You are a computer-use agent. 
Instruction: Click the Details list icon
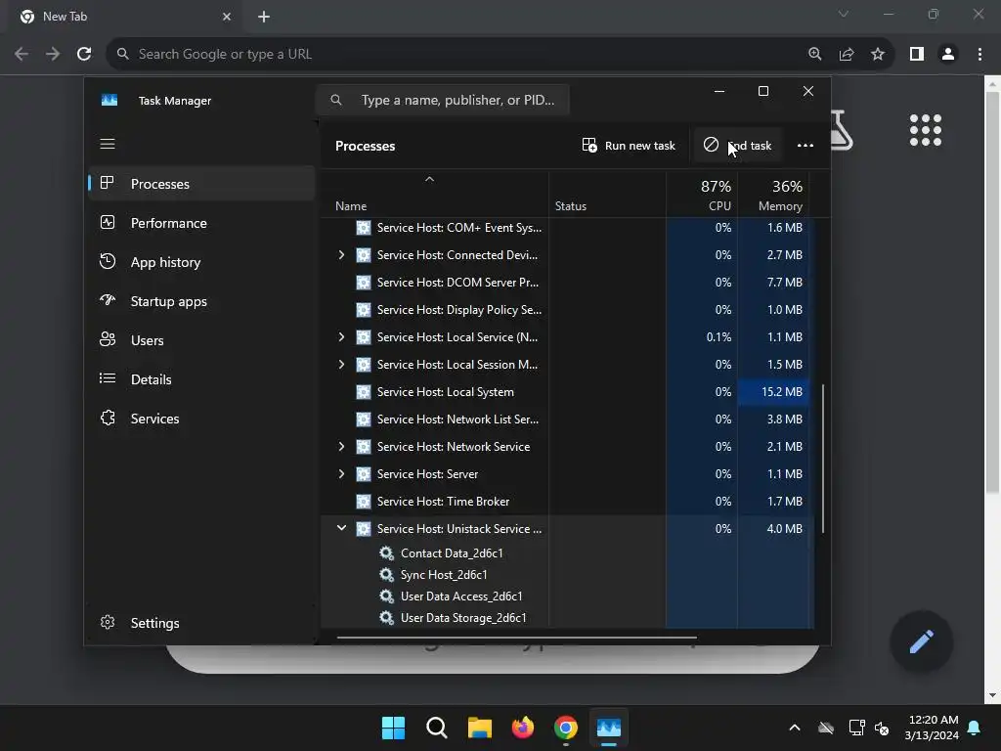(108, 378)
